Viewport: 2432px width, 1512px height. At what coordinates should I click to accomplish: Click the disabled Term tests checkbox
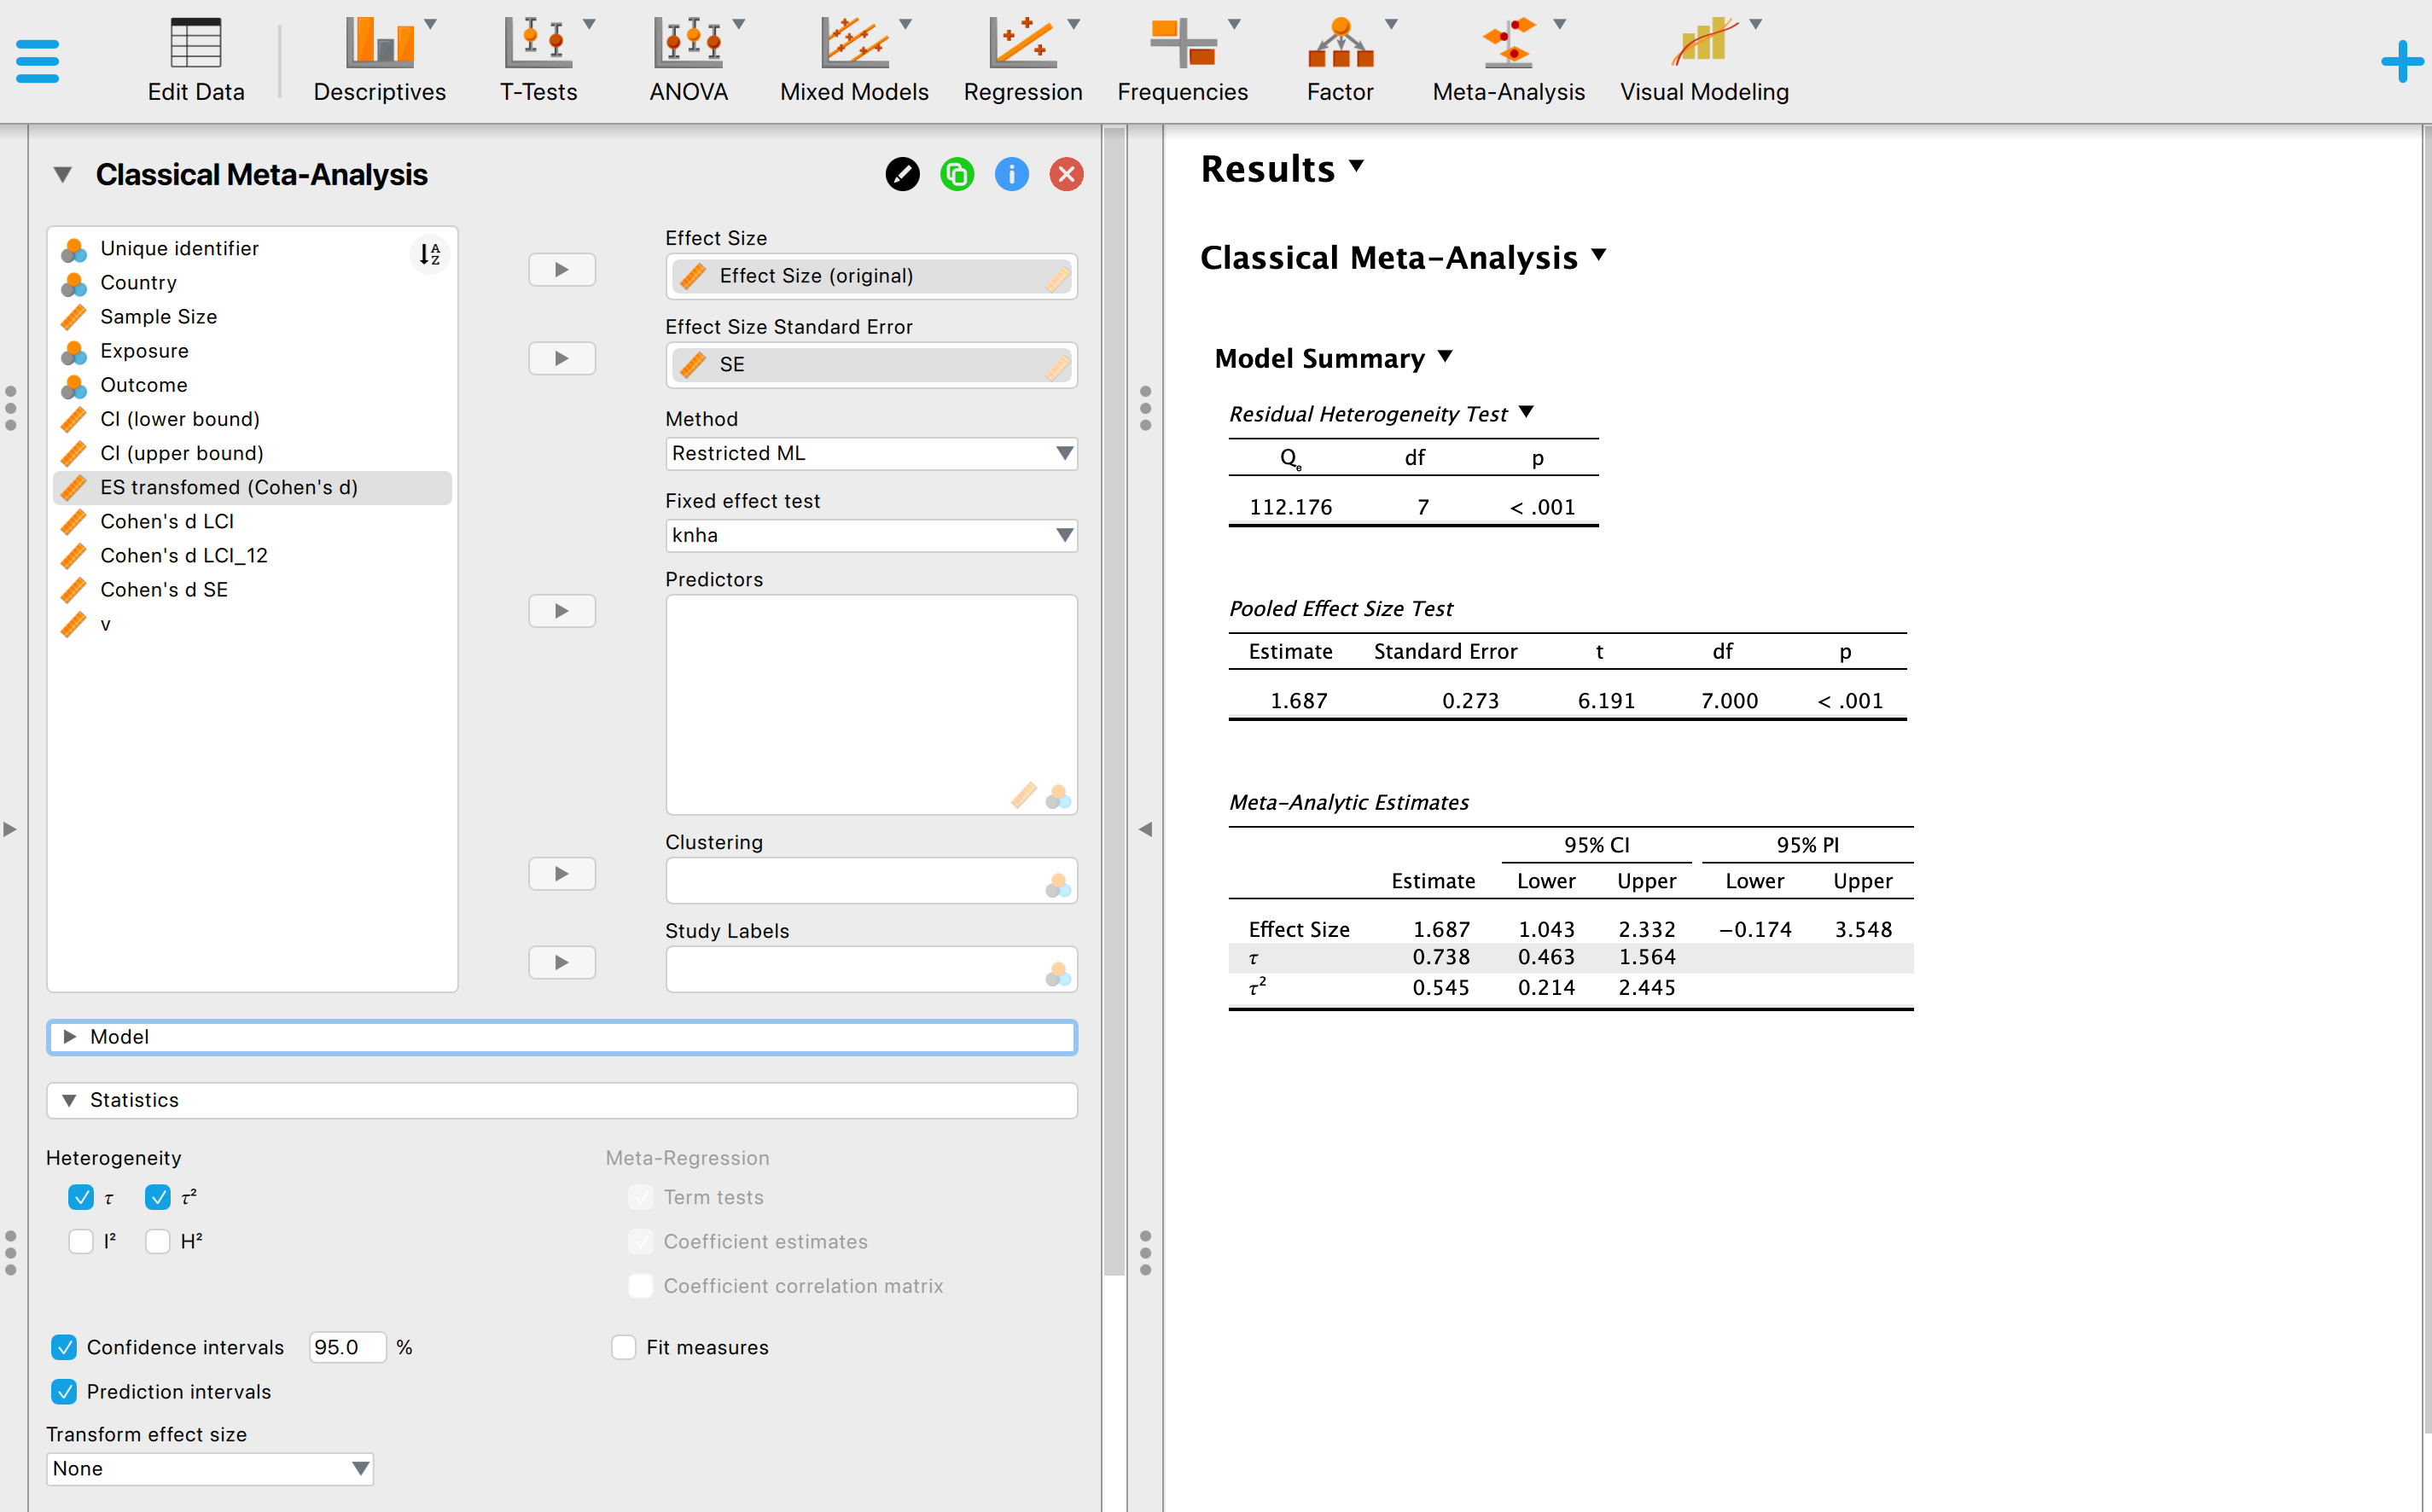coord(641,1198)
